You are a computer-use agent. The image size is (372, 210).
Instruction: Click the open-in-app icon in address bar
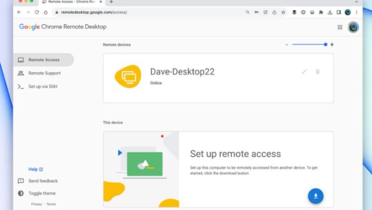pyautogui.click(x=266, y=12)
